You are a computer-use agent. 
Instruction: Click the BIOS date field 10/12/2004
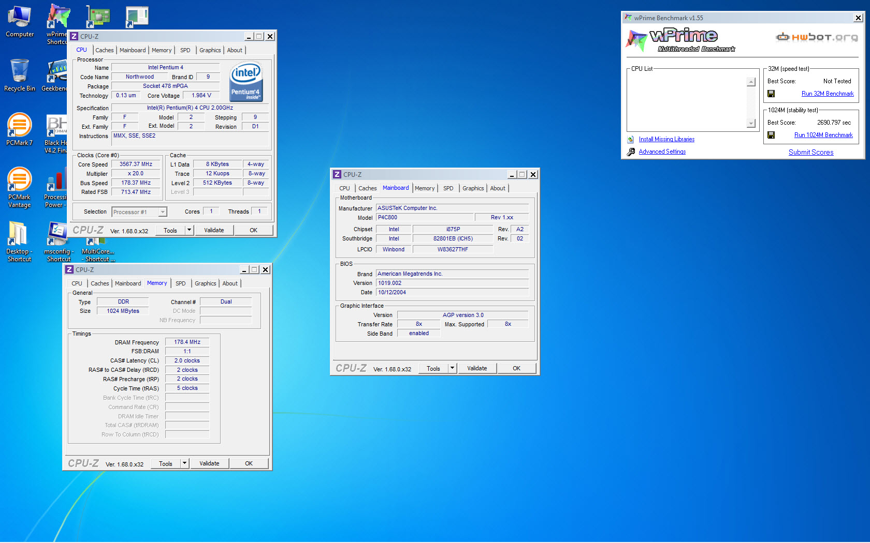click(x=452, y=292)
